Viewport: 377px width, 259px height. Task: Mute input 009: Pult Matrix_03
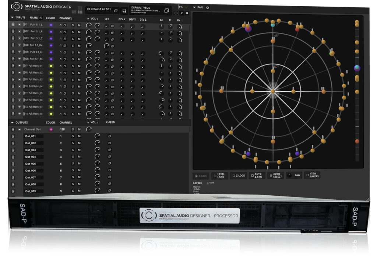coord(79,80)
